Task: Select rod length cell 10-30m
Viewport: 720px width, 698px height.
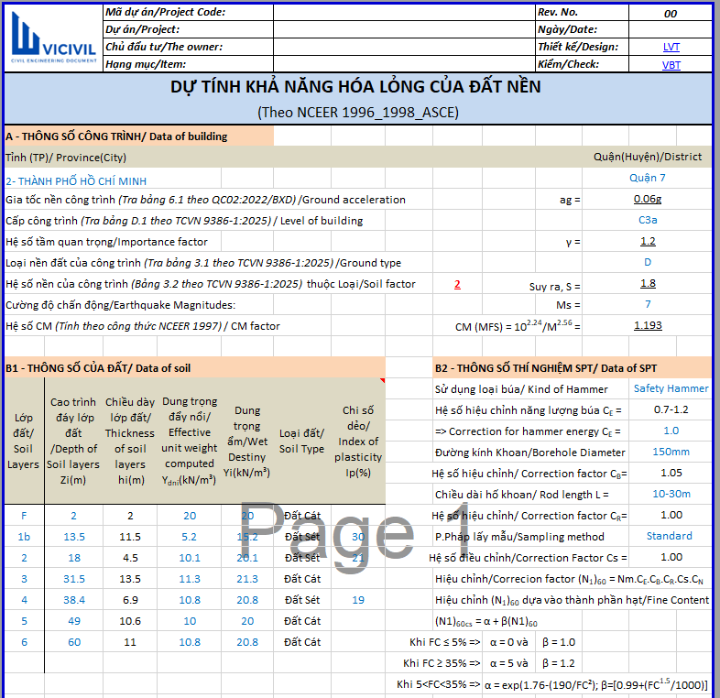Action: (671, 494)
